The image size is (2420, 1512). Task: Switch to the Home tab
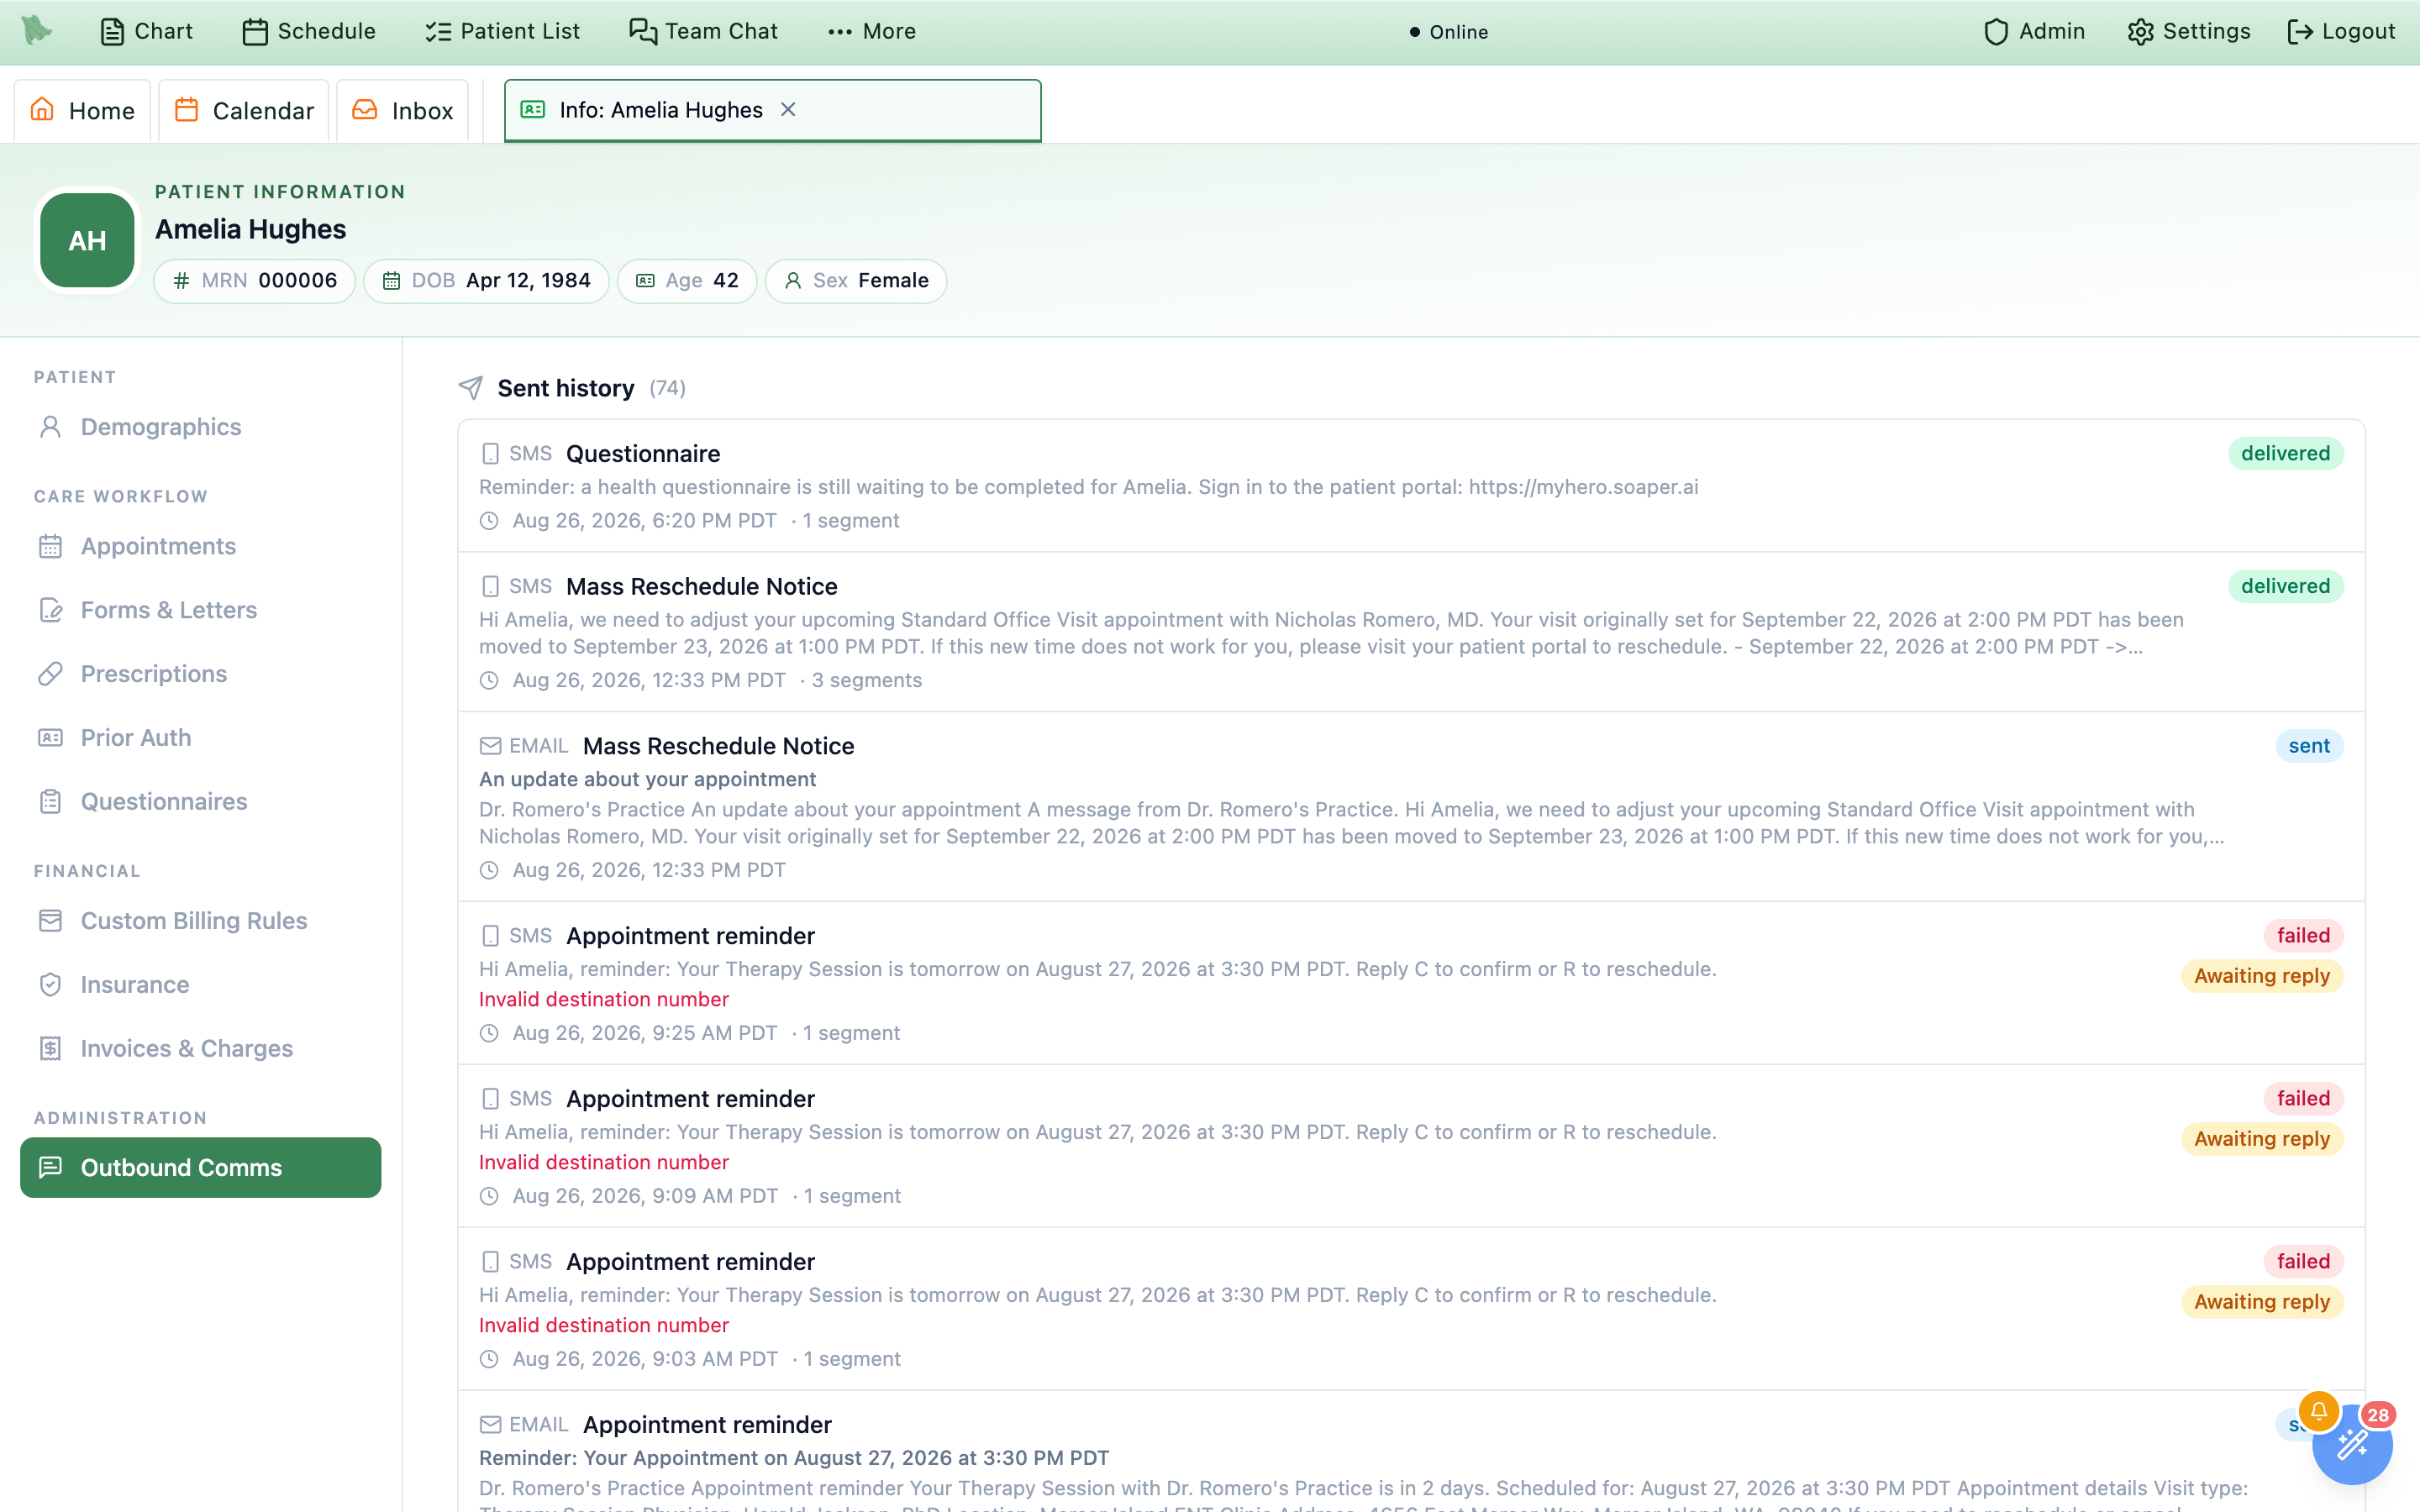coord(82,110)
